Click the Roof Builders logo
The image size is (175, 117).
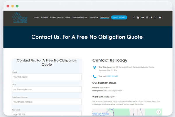click(20, 18)
